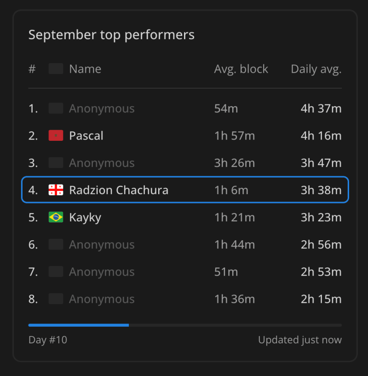Image resolution: width=368 pixels, height=376 pixels.
Task: Click flag placeholder in rank eight row
Action: point(56,299)
